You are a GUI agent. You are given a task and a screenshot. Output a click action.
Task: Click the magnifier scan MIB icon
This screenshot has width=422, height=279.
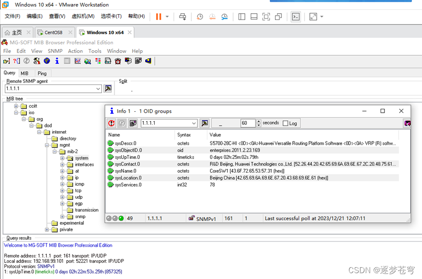click(87, 61)
